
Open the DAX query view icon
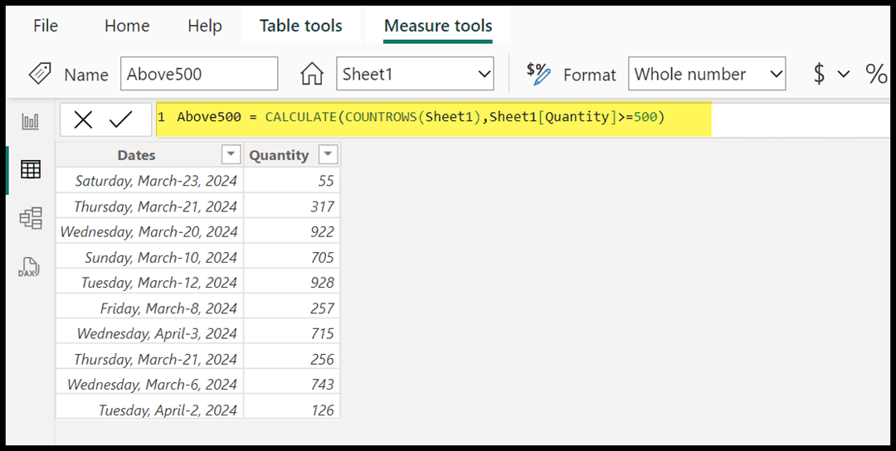pos(29,267)
